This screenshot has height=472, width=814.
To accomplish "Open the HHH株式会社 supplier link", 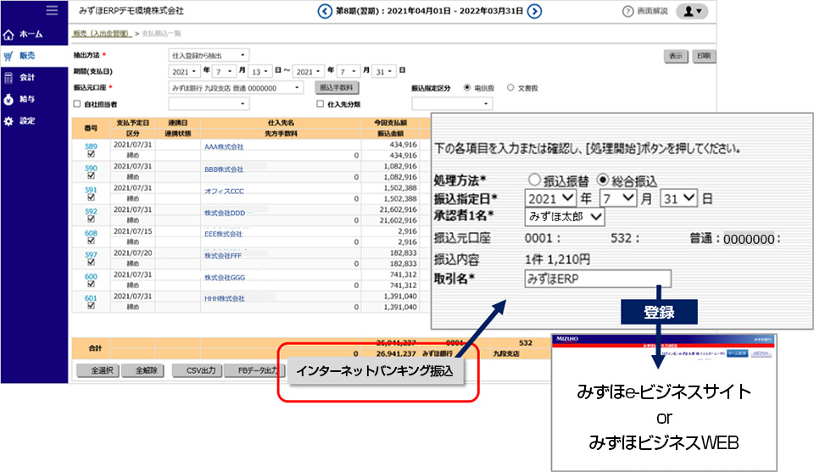I will coord(224,299).
